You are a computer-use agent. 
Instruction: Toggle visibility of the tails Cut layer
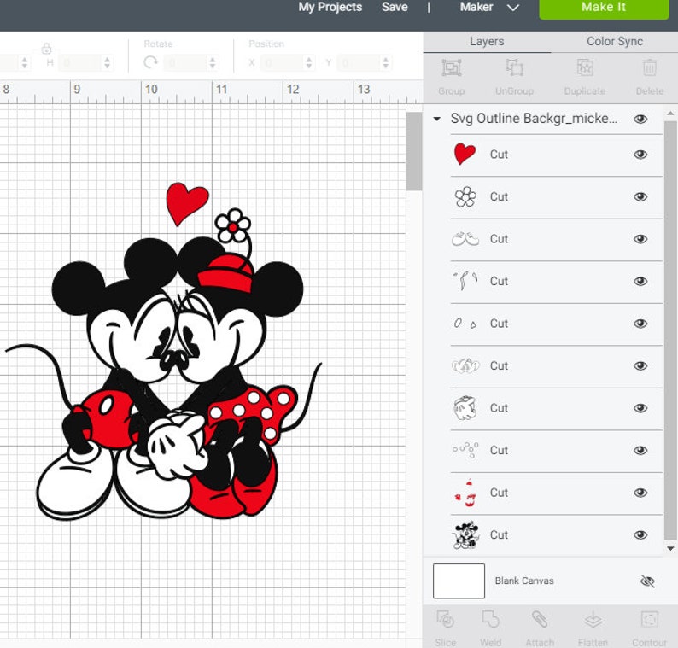point(640,281)
